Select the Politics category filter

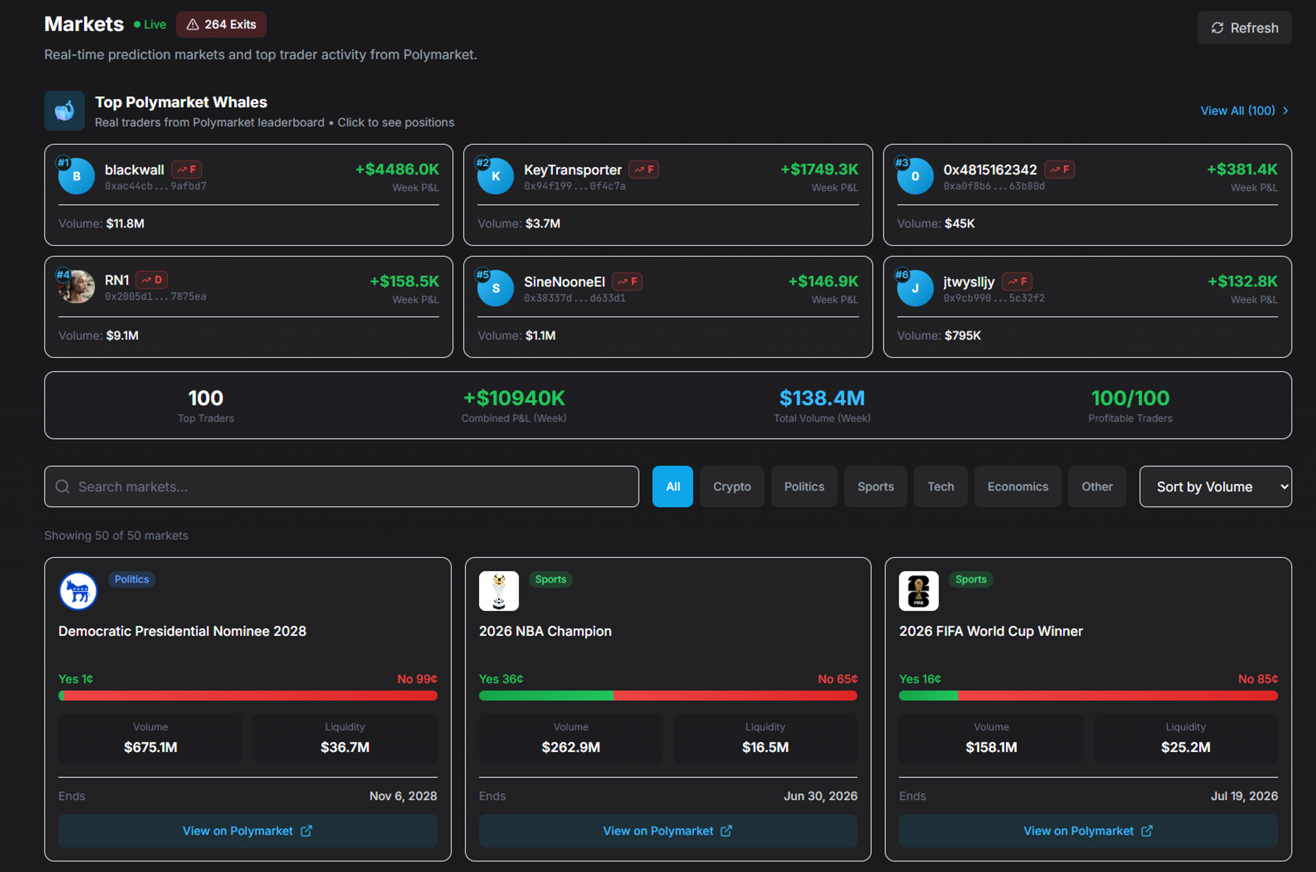804,486
